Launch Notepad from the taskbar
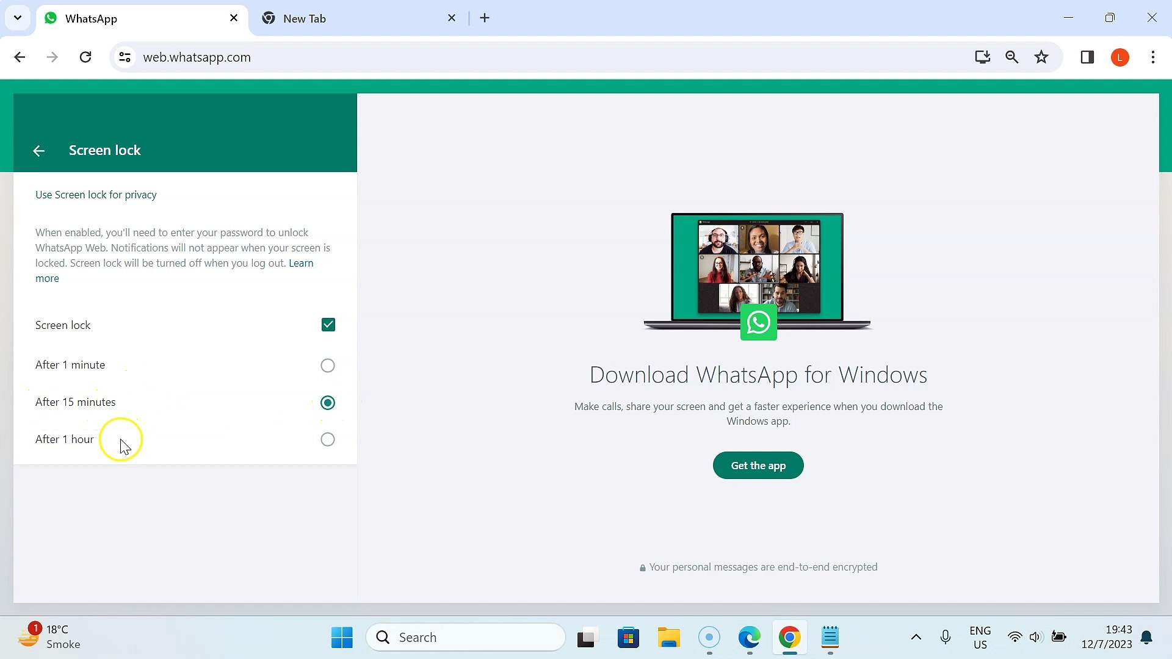Screen dimensions: 1172x659 tap(830, 637)
